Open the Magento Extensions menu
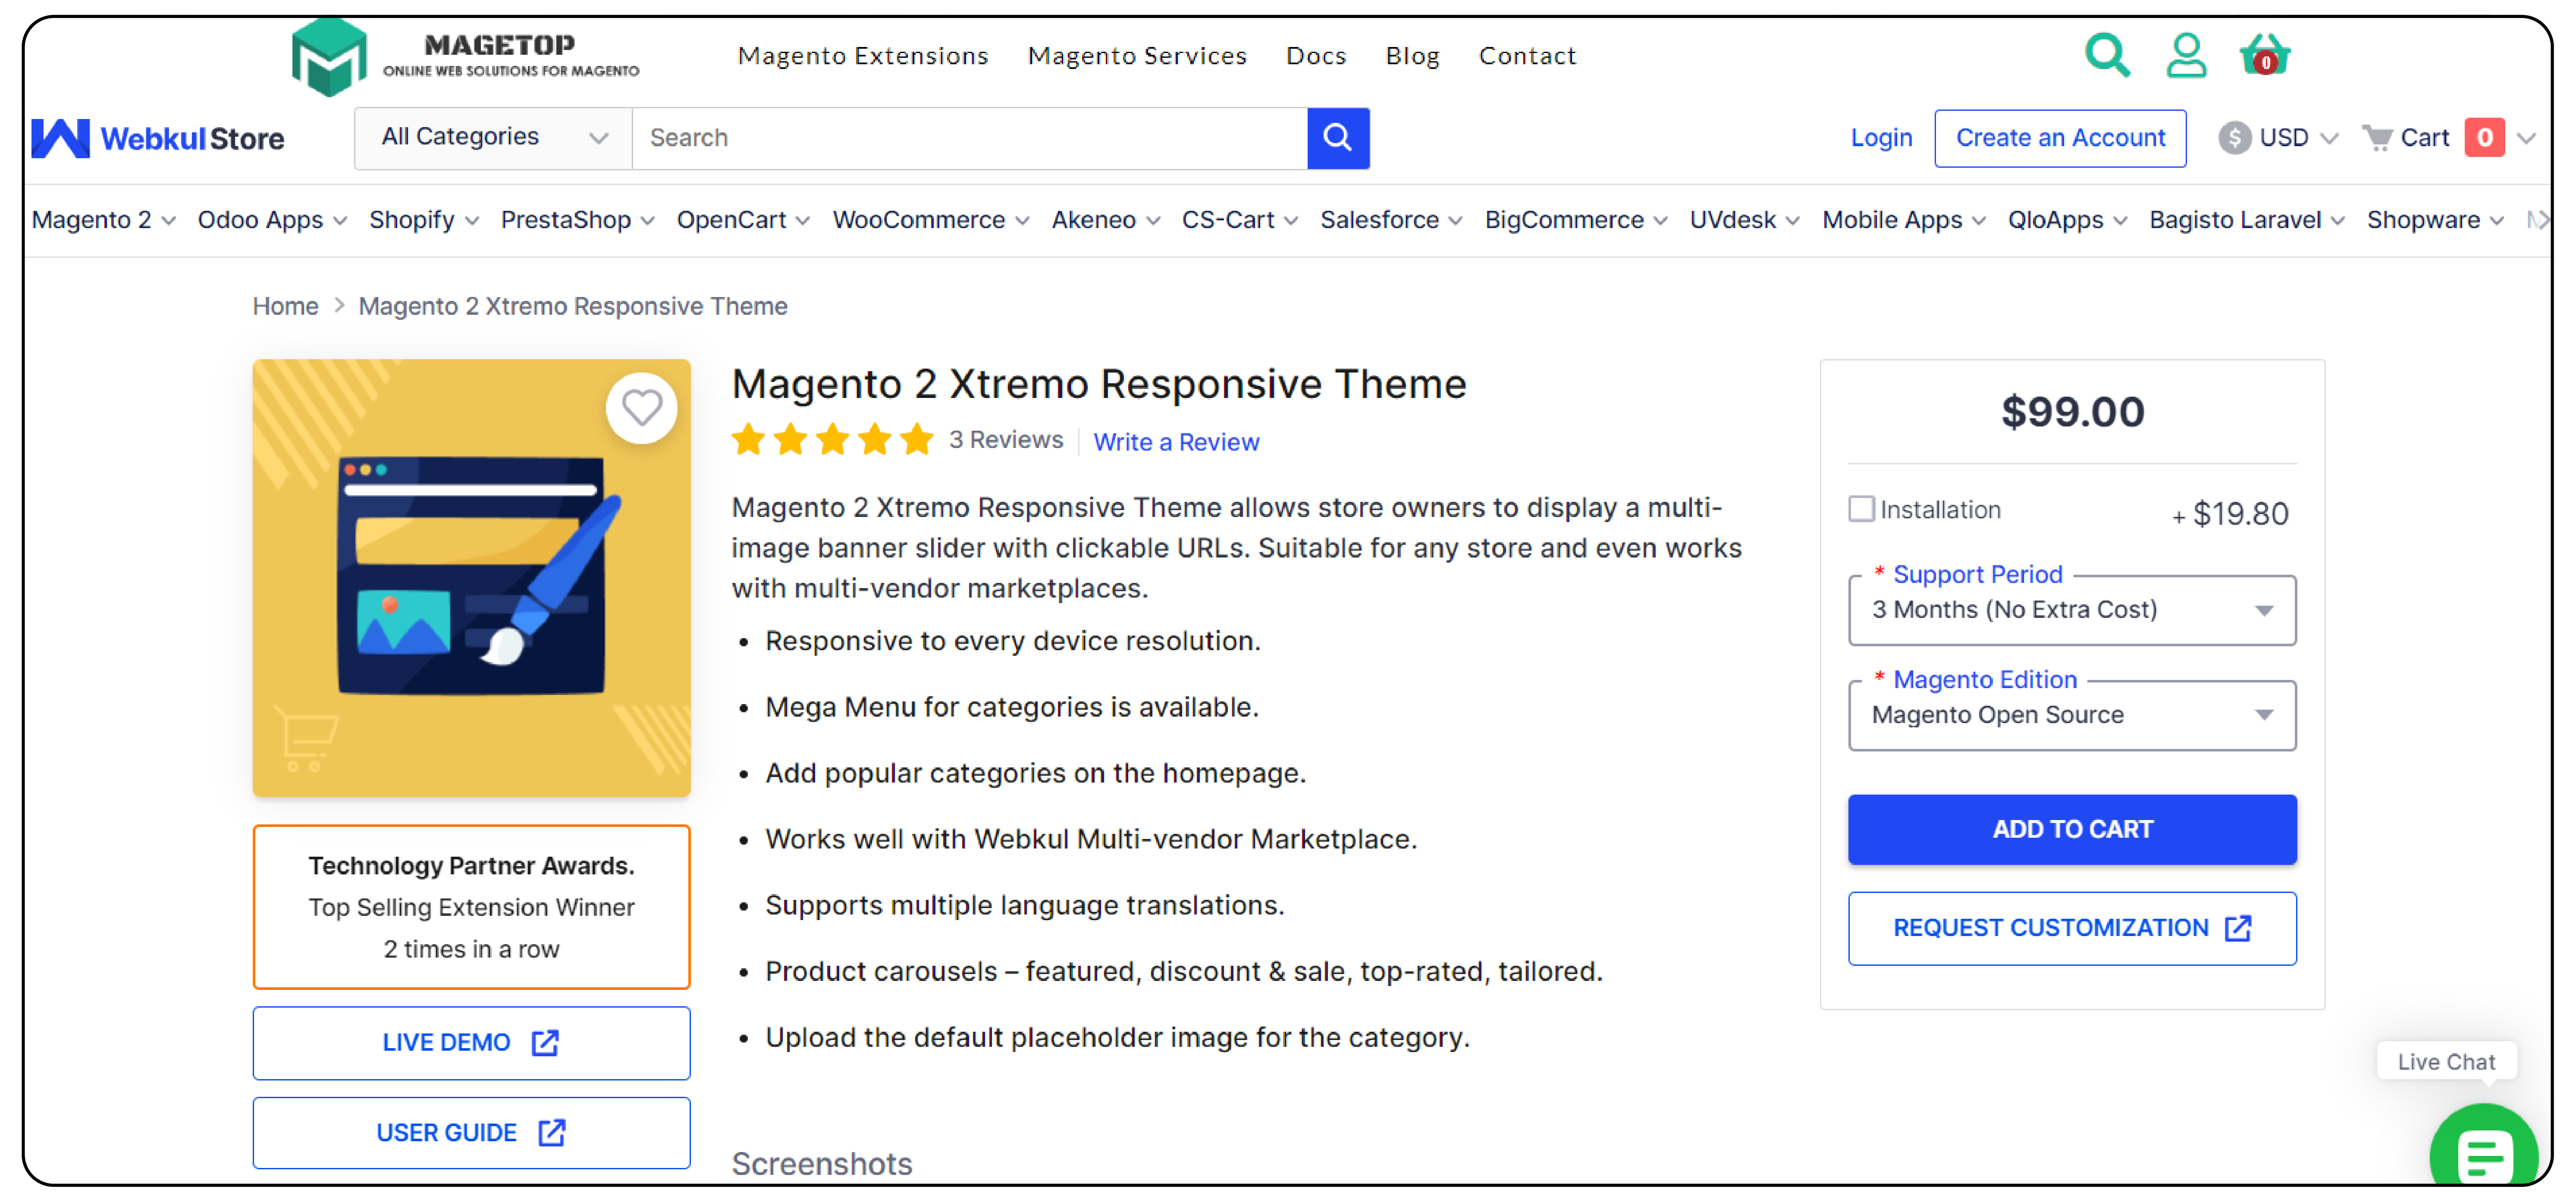The height and width of the screenshot is (1196, 2576). tap(862, 56)
